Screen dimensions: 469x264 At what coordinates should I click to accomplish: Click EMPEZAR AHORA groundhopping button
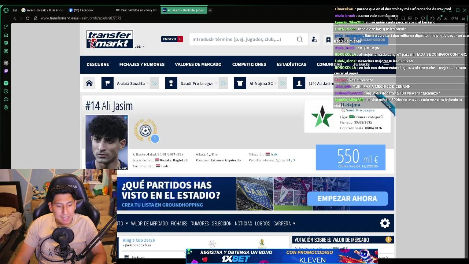point(347,198)
